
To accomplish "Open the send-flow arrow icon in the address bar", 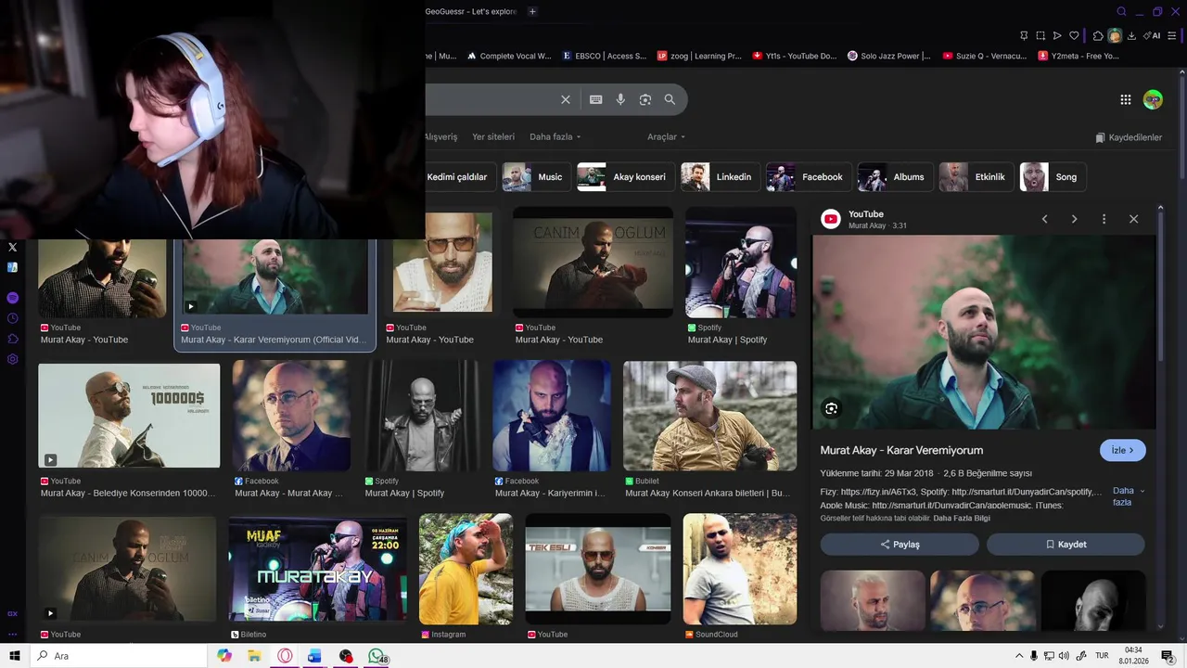I will [1057, 36].
